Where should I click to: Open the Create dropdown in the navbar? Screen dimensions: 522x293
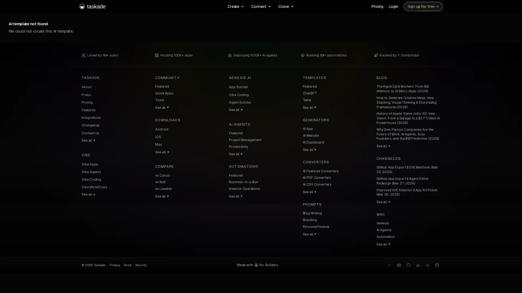235,7
